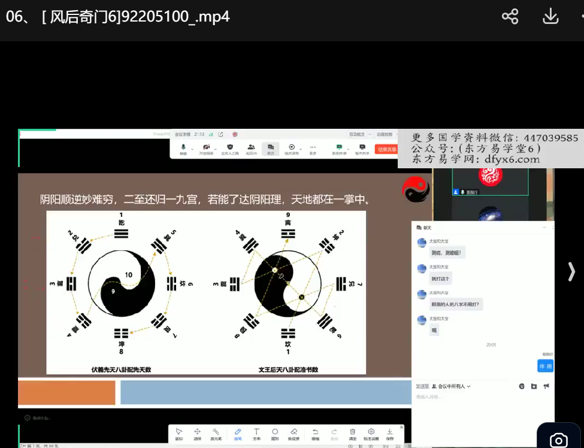
Task: Save annotations using the 保存 icon
Action: coord(390,433)
